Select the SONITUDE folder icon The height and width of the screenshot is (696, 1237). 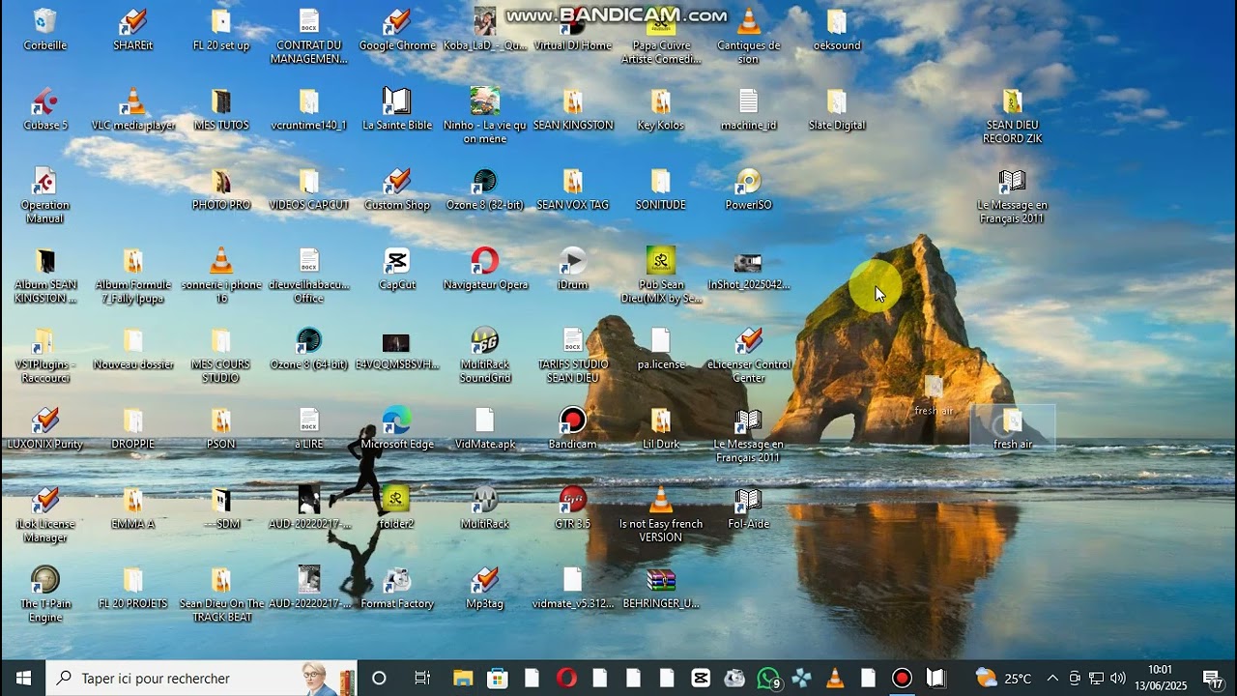point(661,189)
